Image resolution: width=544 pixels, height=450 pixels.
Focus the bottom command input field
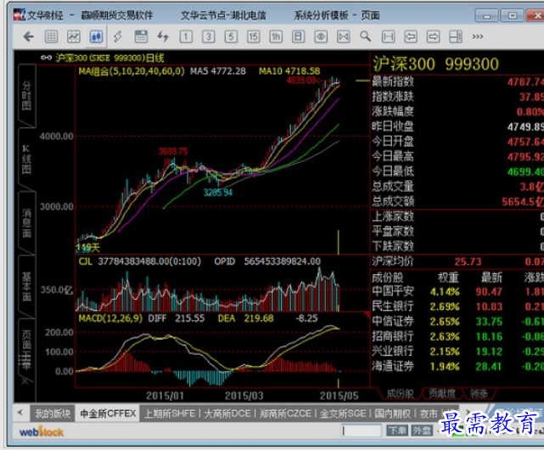361,431
